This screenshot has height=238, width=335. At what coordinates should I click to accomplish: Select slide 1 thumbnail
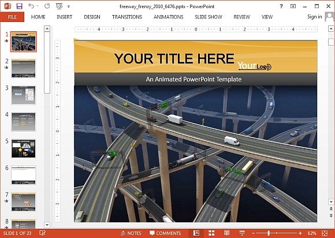coord(24,42)
